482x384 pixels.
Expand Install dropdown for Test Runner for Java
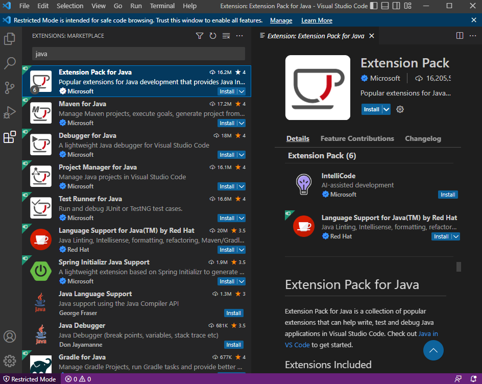(x=242, y=218)
